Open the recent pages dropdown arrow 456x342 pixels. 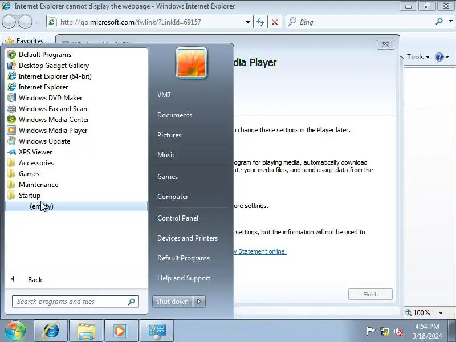[38, 22]
